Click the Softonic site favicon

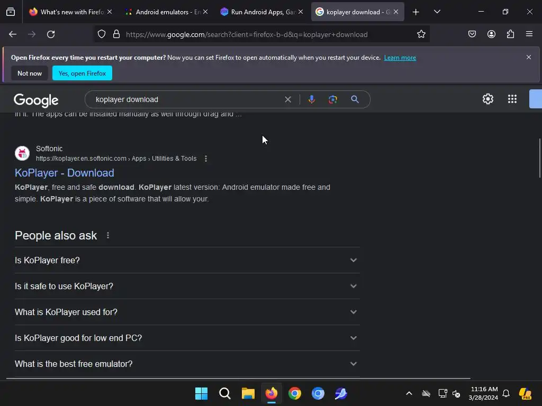click(x=22, y=153)
